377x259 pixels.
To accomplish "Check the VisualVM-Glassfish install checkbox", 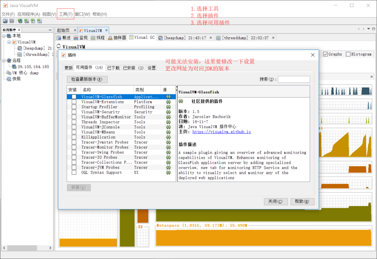I will [x=74, y=97].
